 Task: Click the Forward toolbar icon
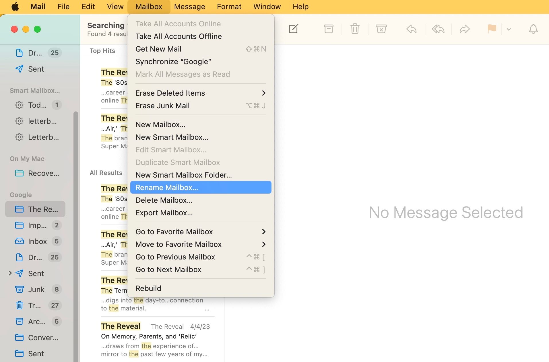pos(464,29)
